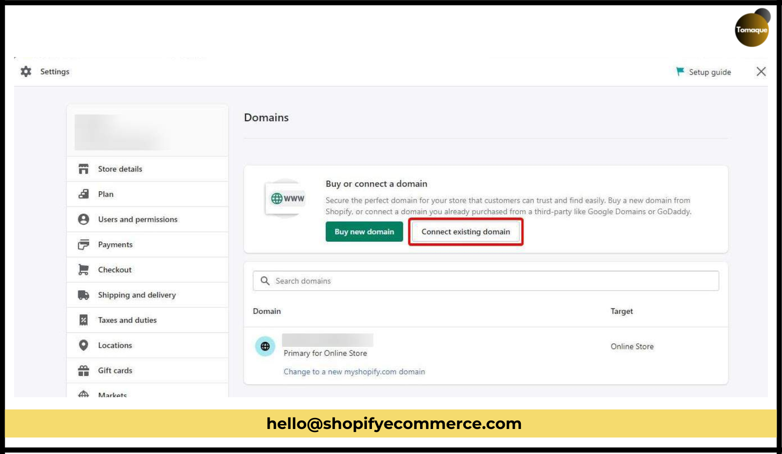
Task: Click Buy new domain button
Action: [x=364, y=232]
